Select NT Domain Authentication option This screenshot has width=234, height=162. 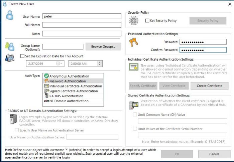coord(69,101)
